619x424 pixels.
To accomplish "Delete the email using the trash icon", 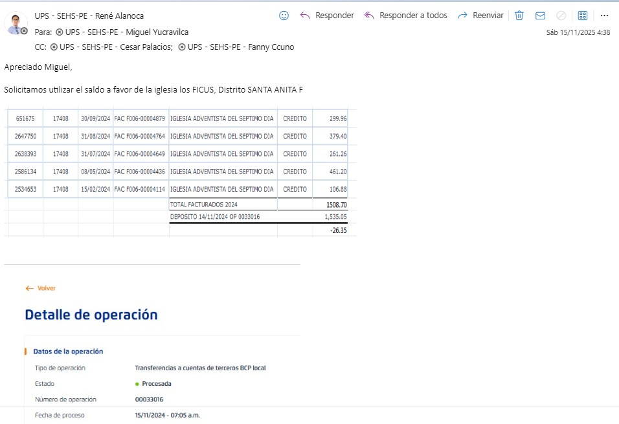I will (519, 16).
